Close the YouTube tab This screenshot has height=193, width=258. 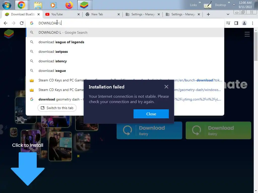pyautogui.click(x=79, y=14)
